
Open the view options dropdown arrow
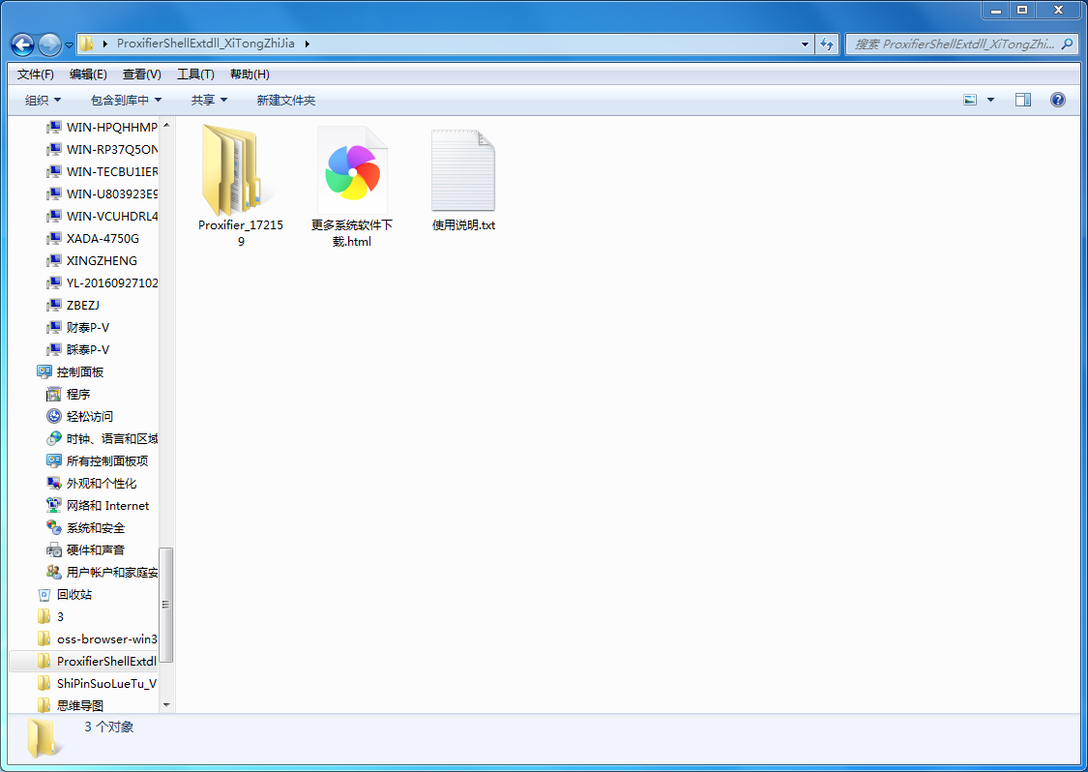[991, 100]
